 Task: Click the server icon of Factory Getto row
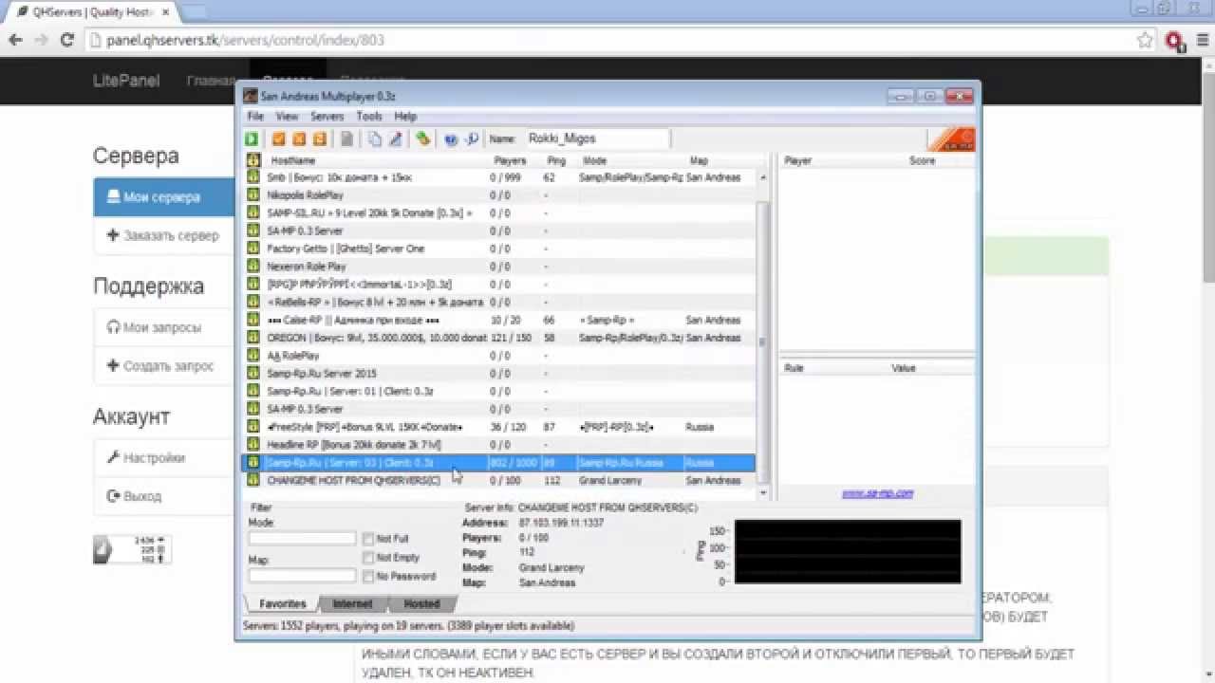[253, 249]
